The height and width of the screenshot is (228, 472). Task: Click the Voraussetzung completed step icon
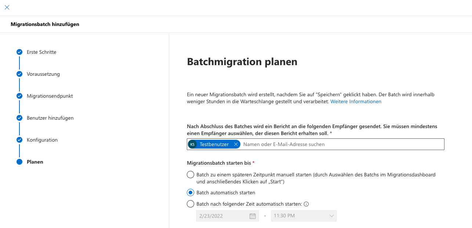tap(19, 74)
